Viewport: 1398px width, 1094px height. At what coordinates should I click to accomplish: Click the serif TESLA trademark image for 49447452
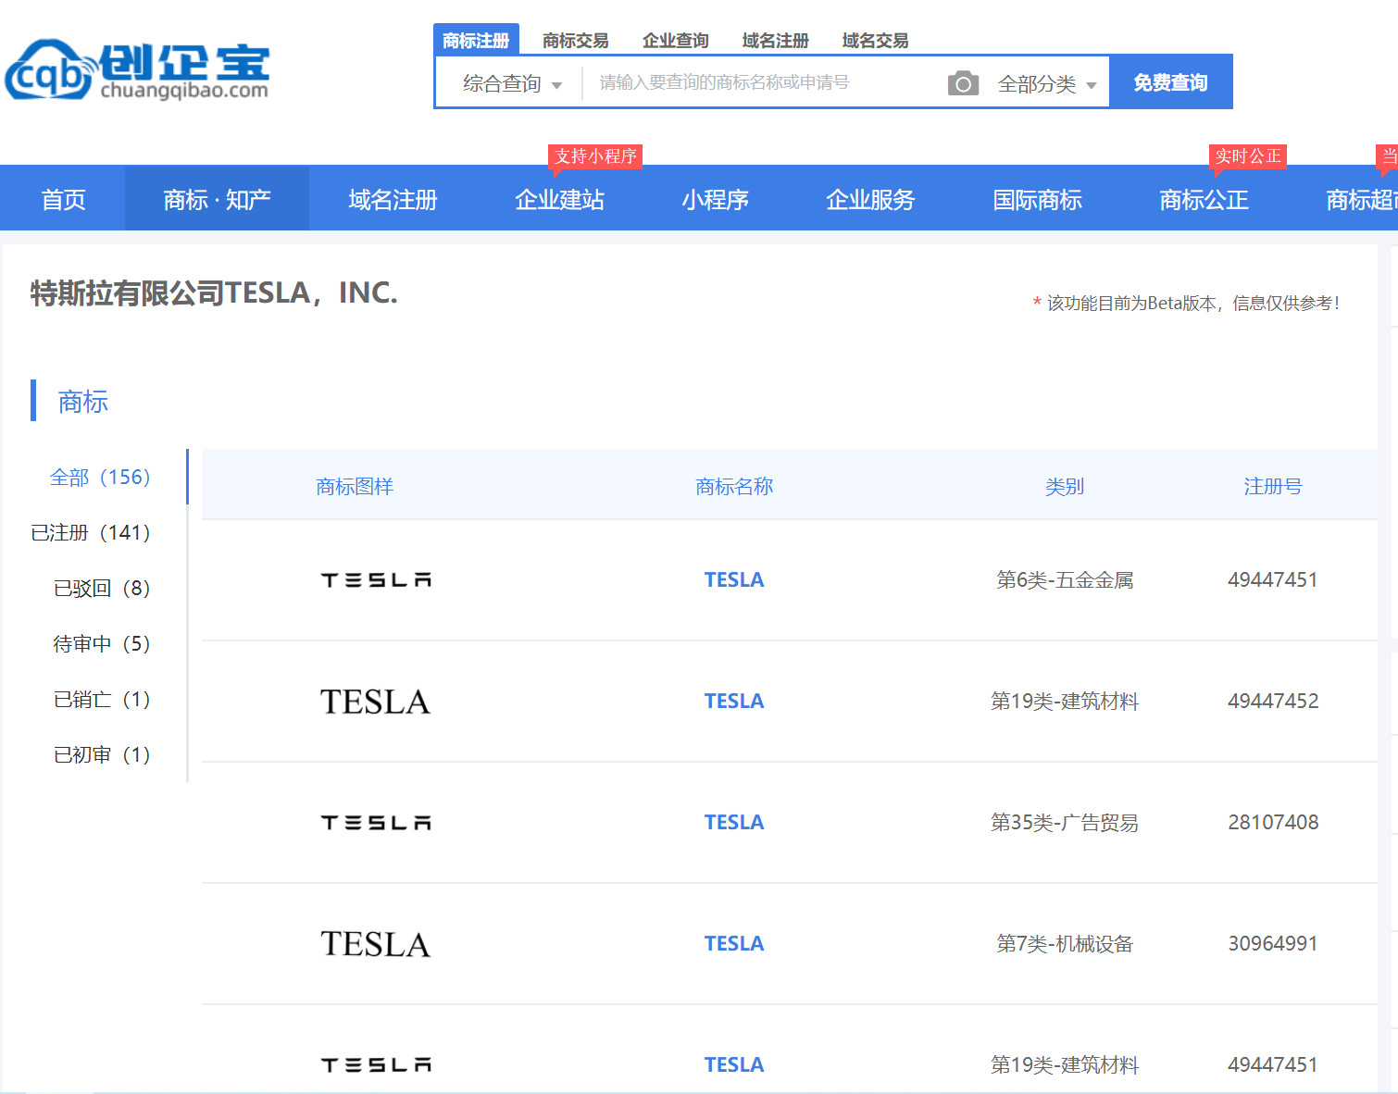pos(375,702)
